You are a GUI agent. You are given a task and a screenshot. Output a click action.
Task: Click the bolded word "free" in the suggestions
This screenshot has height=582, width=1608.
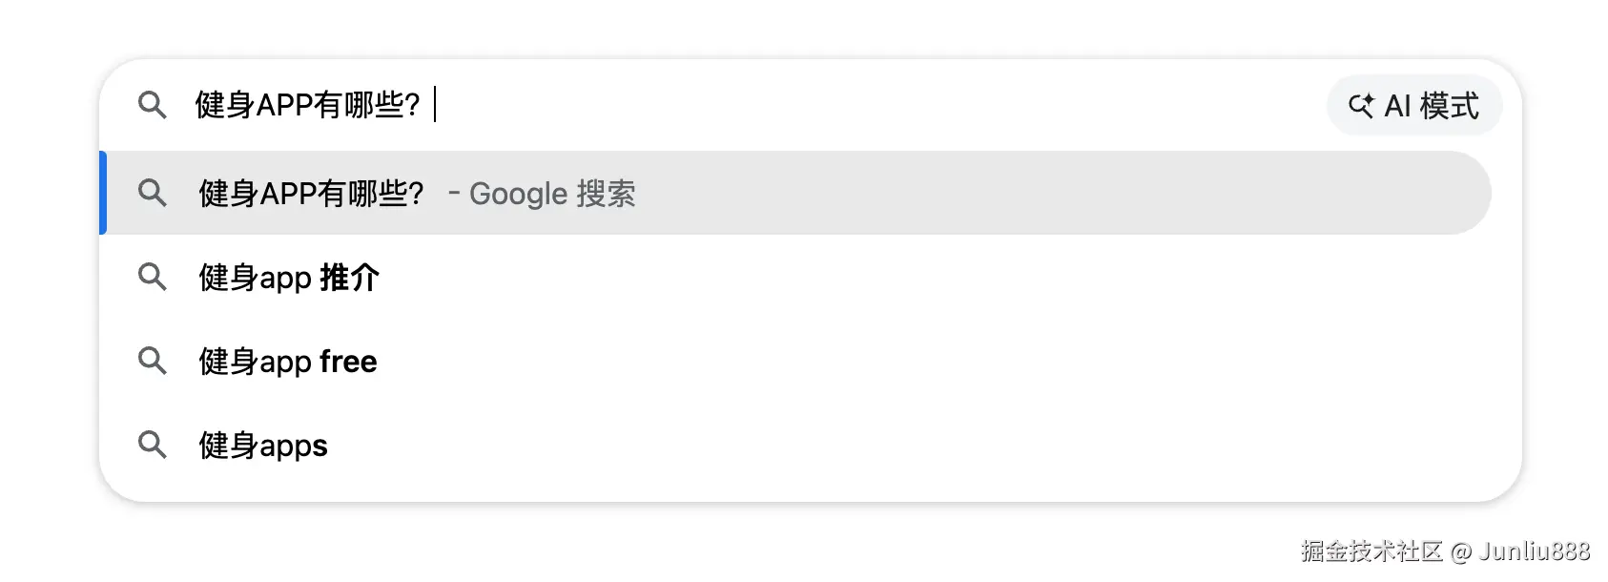click(348, 362)
